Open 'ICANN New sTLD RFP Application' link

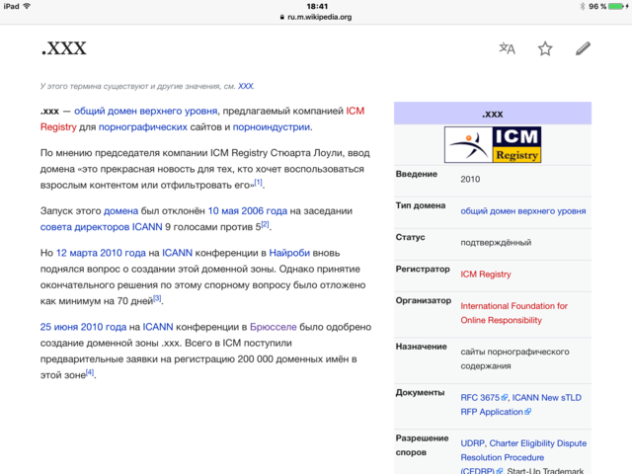[x=521, y=405]
